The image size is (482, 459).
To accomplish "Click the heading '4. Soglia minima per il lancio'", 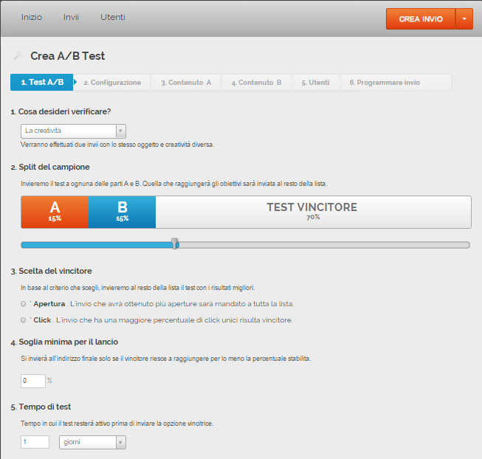I will click(64, 342).
